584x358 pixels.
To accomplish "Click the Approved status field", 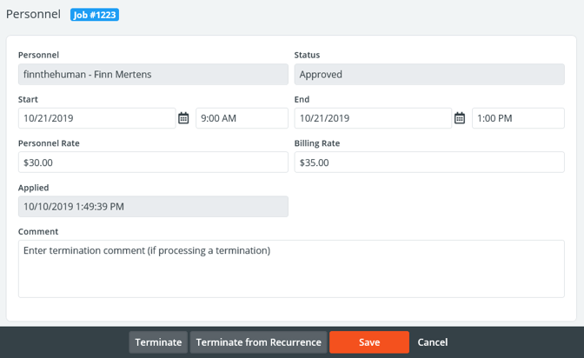I will (429, 74).
